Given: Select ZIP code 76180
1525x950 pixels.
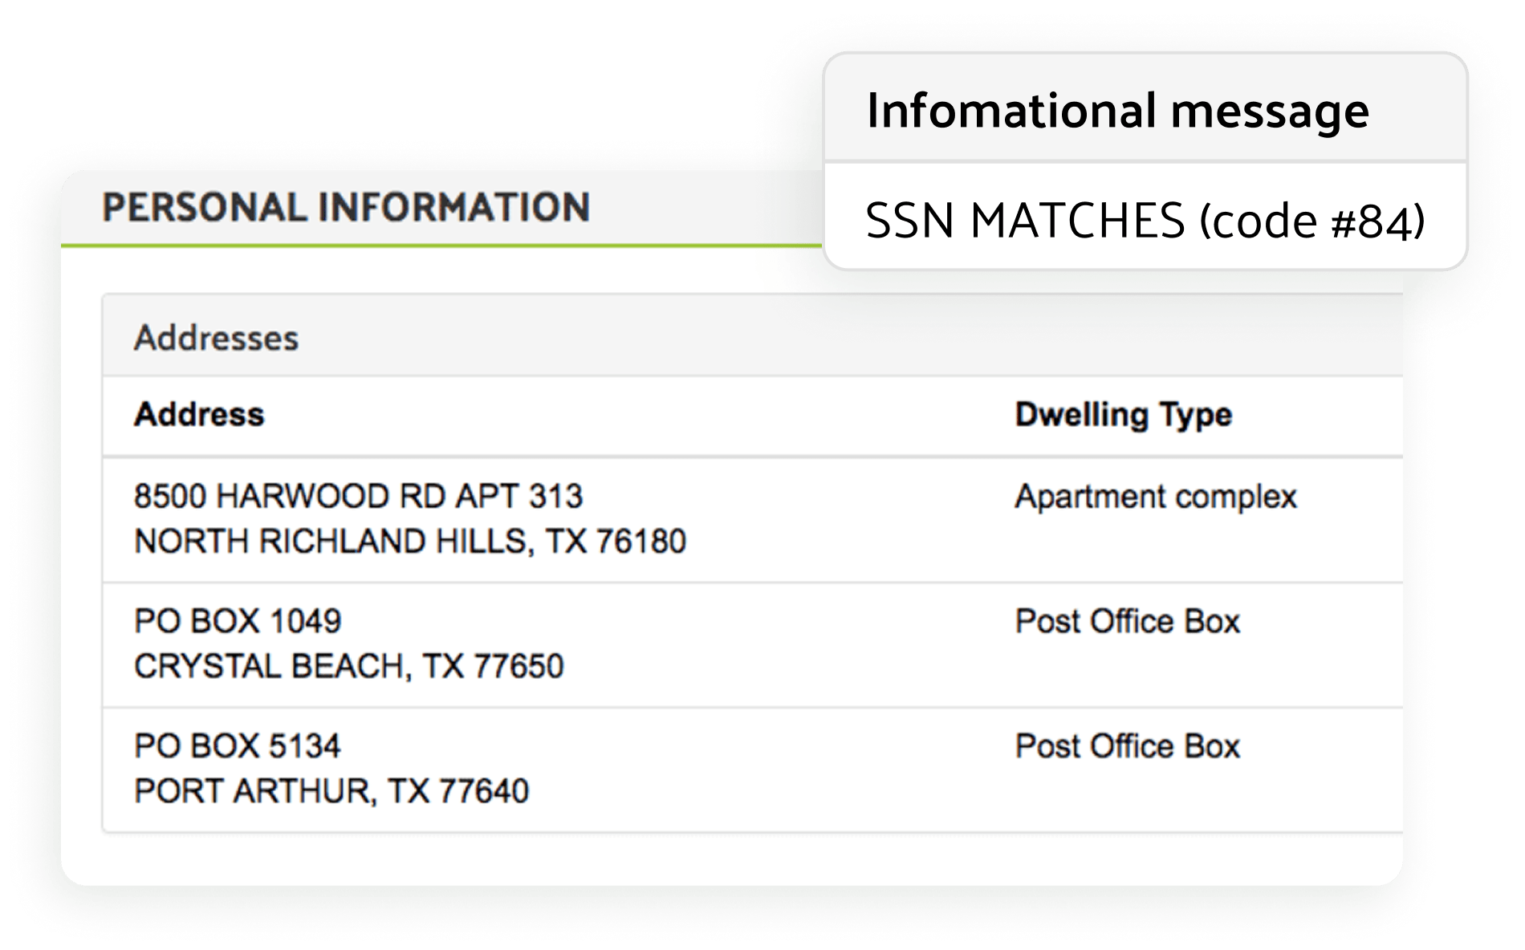Looking at the screenshot, I should coord(640,542).
